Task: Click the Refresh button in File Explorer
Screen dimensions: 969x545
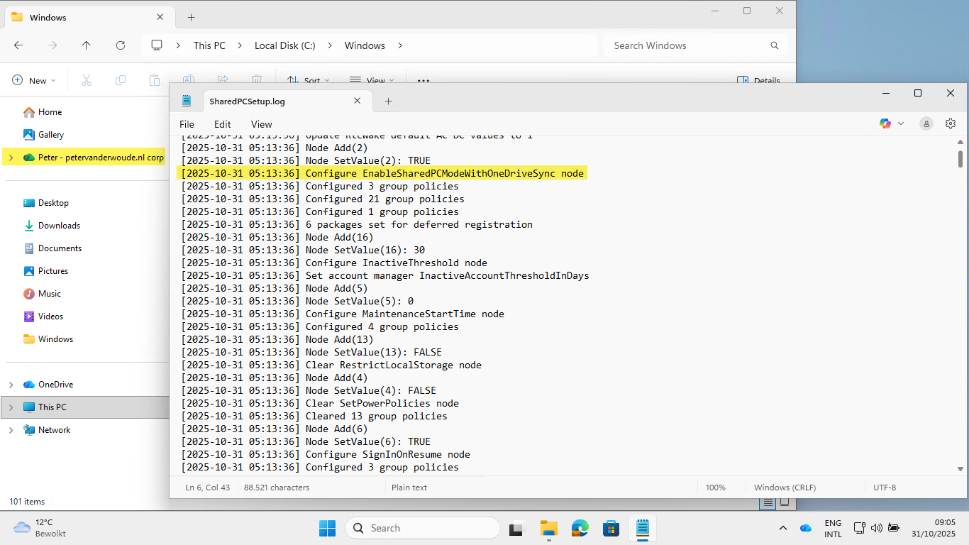Action: 121,45
